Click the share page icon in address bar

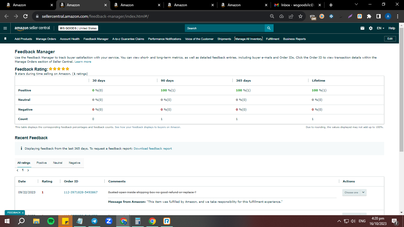[x=291, y=17]
